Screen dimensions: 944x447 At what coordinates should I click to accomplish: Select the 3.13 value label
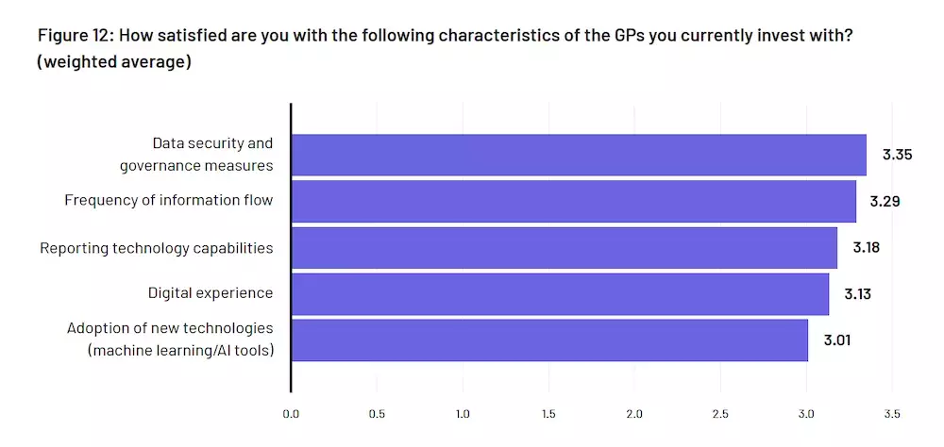(x=857, y=293)
